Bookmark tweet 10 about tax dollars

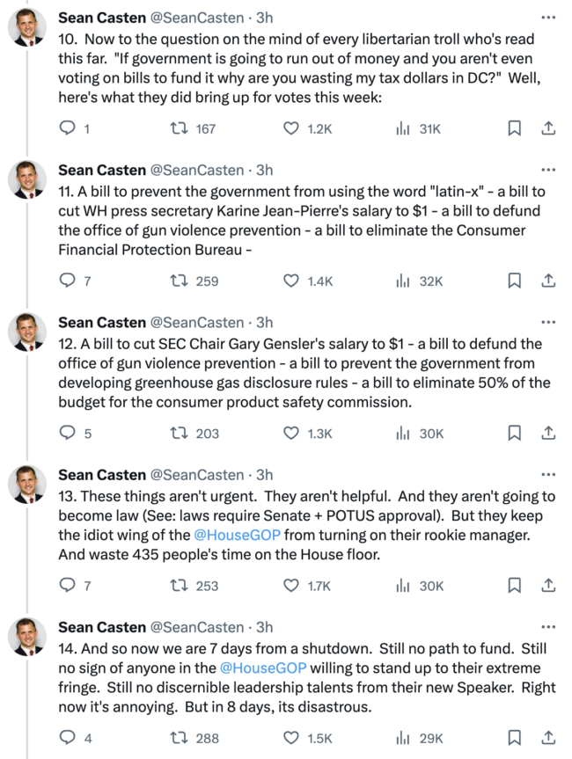[x=515, y=128]
